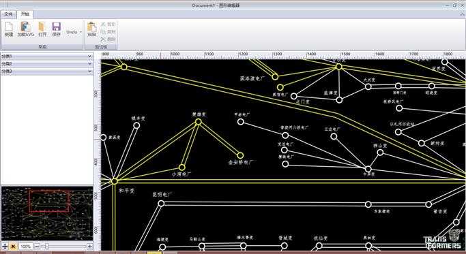Click the orange X icon below the minimap
466x254 pixels.
tap(13, 247)
